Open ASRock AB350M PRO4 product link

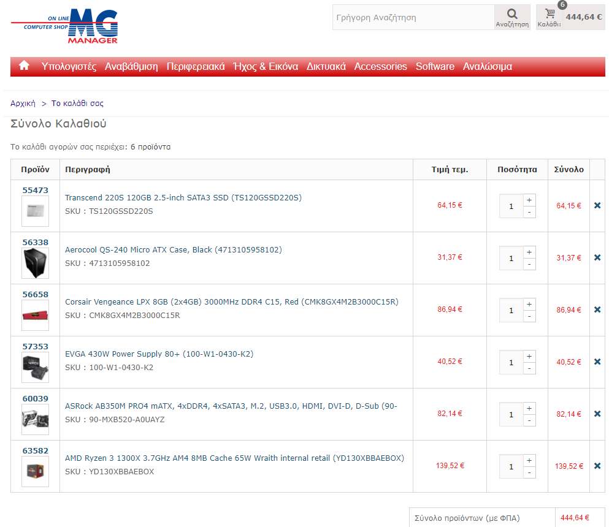(231, 406)
